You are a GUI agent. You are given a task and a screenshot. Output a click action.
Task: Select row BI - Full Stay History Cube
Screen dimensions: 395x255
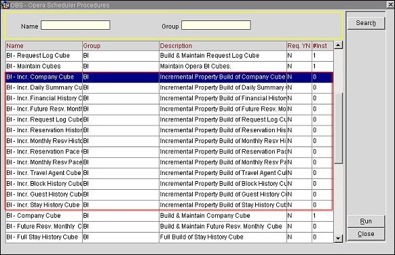pos(170,237)
